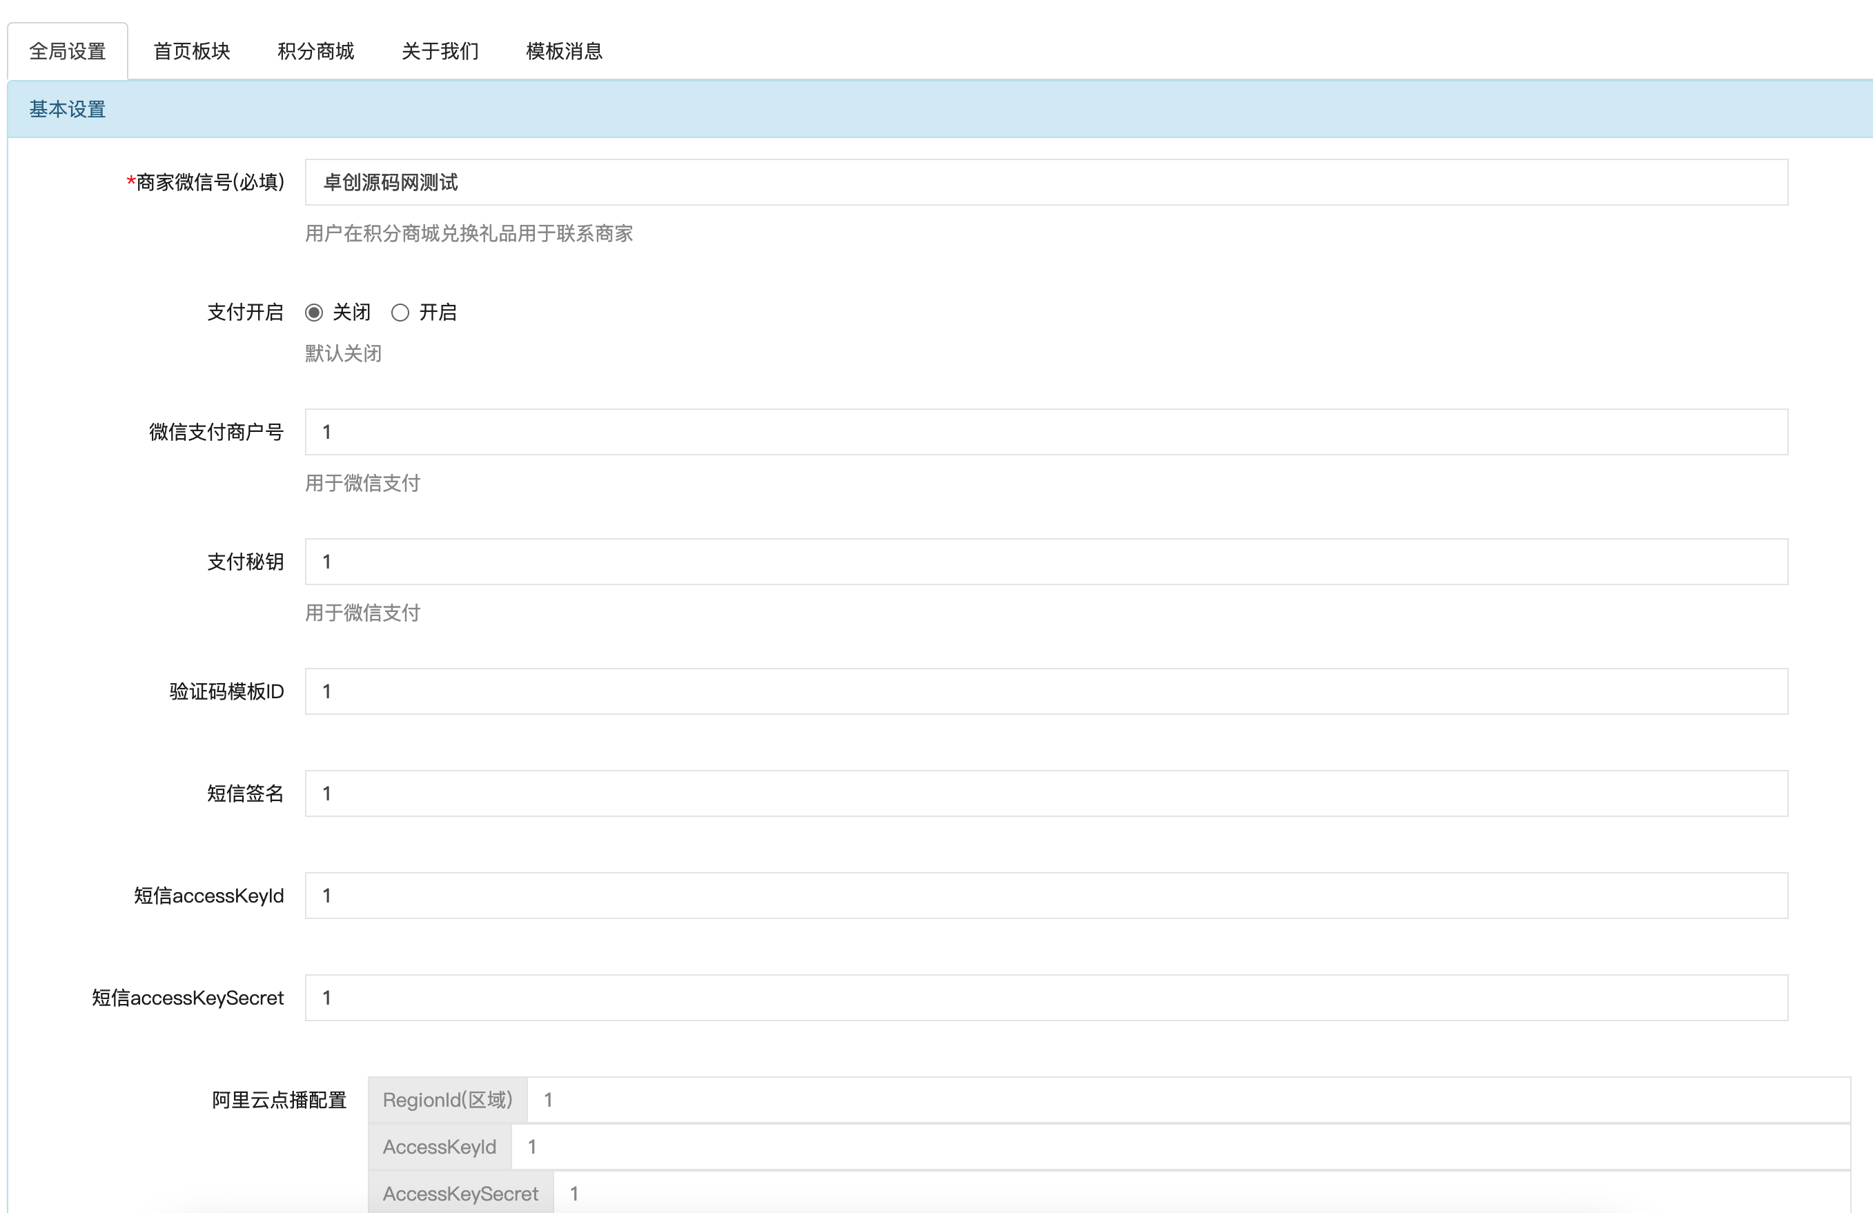Click the 微信支付商户号 input field
Screen dimensions: 1873x1213
(1046, 432)
